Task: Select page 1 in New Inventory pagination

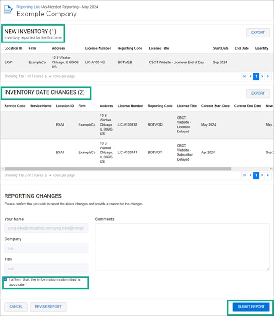Action: (x=256, y=76)
